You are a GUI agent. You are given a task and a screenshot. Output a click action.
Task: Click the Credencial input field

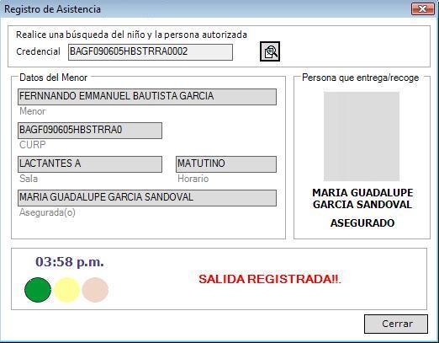(151, 52)
